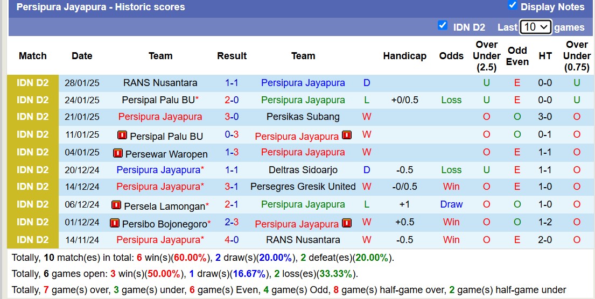595x299 pixels.
Task: Click the 0-3 result on 11/01/25
Action: [x=232, y=134]
